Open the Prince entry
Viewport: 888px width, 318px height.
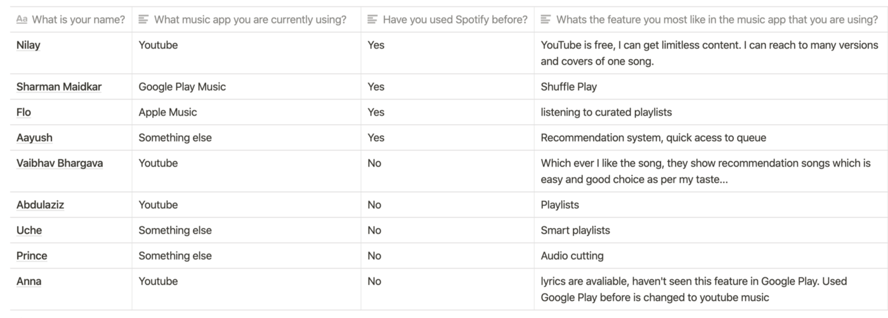pyautogui.click(x=32, y=256)
